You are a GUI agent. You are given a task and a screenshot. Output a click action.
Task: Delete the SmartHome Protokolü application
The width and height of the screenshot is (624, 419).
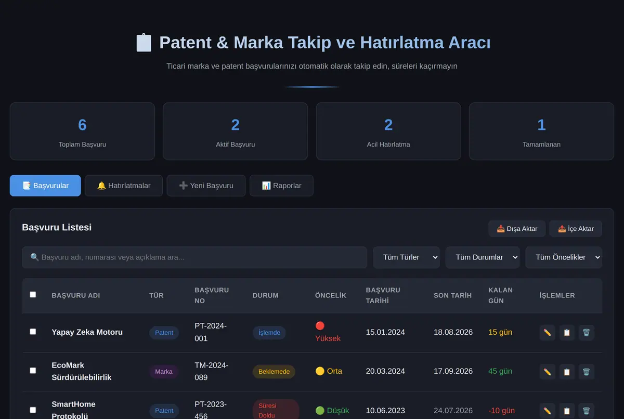(586, 411)
